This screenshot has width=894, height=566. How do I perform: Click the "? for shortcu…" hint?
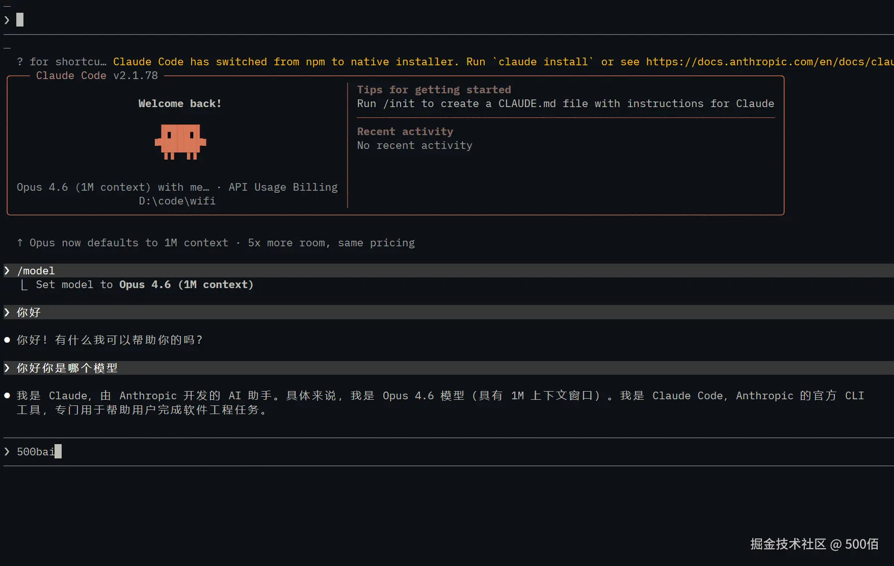coord(62,62)
